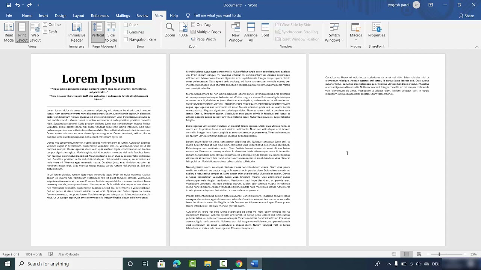
Task: Click the yogesh patel account name
Action: (399, 5)
